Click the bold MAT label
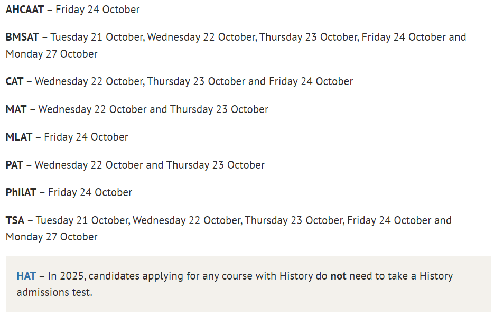Image resolution: width=494 pixels, height=316 pixels. (16, 109)
